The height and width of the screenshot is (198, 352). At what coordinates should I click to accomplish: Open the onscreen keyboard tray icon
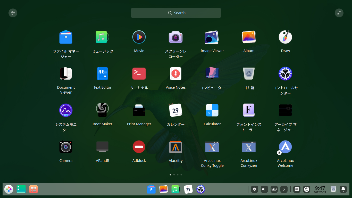click(x=297, y=189)
